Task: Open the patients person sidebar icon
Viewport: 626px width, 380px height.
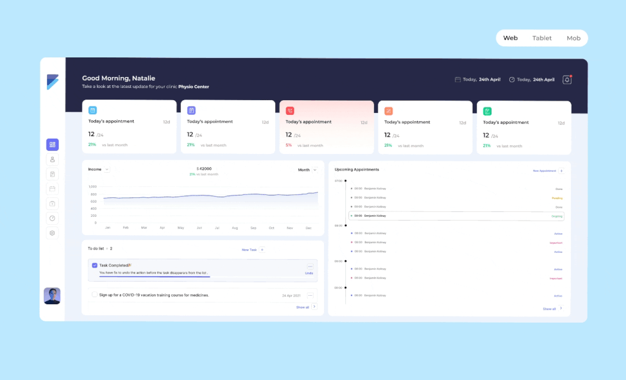Action: (53, 159)
